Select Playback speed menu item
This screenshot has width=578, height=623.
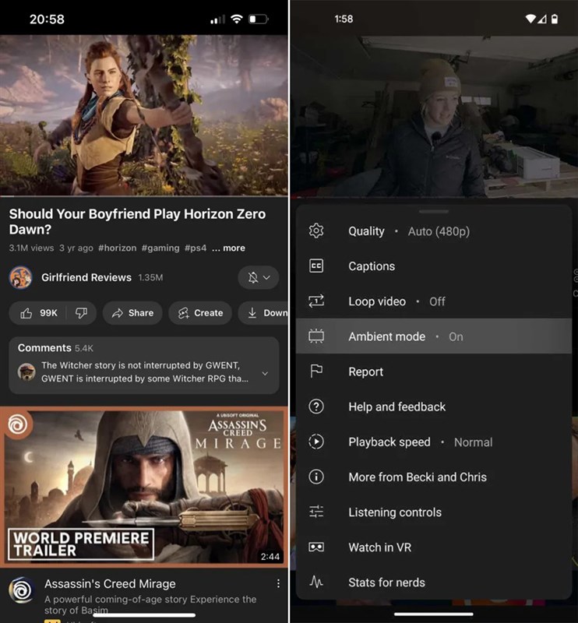(389, 442)
